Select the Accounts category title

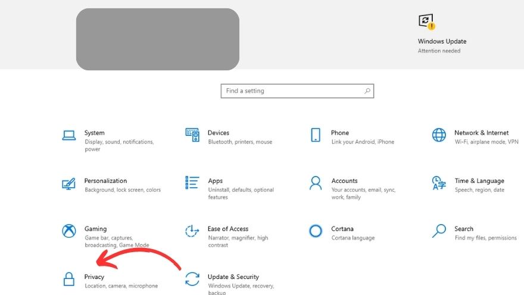tap(344, 181)
